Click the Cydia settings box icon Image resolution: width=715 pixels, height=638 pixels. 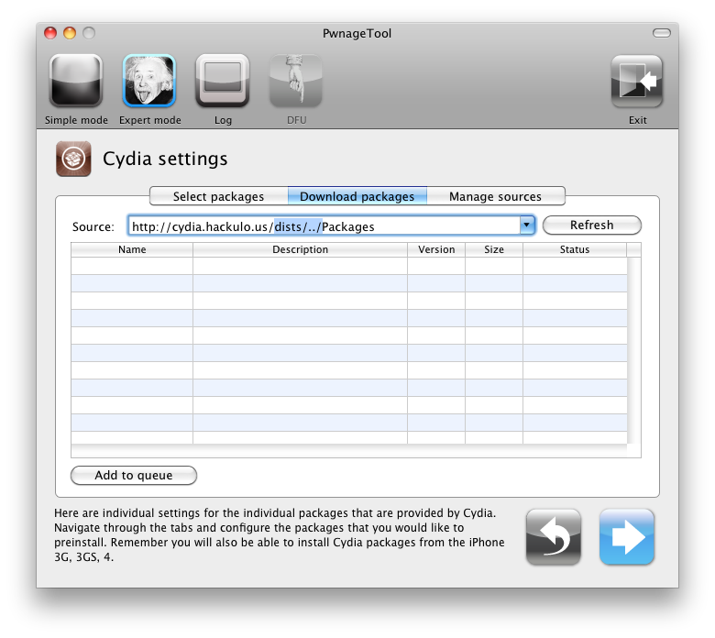(73, 159)
